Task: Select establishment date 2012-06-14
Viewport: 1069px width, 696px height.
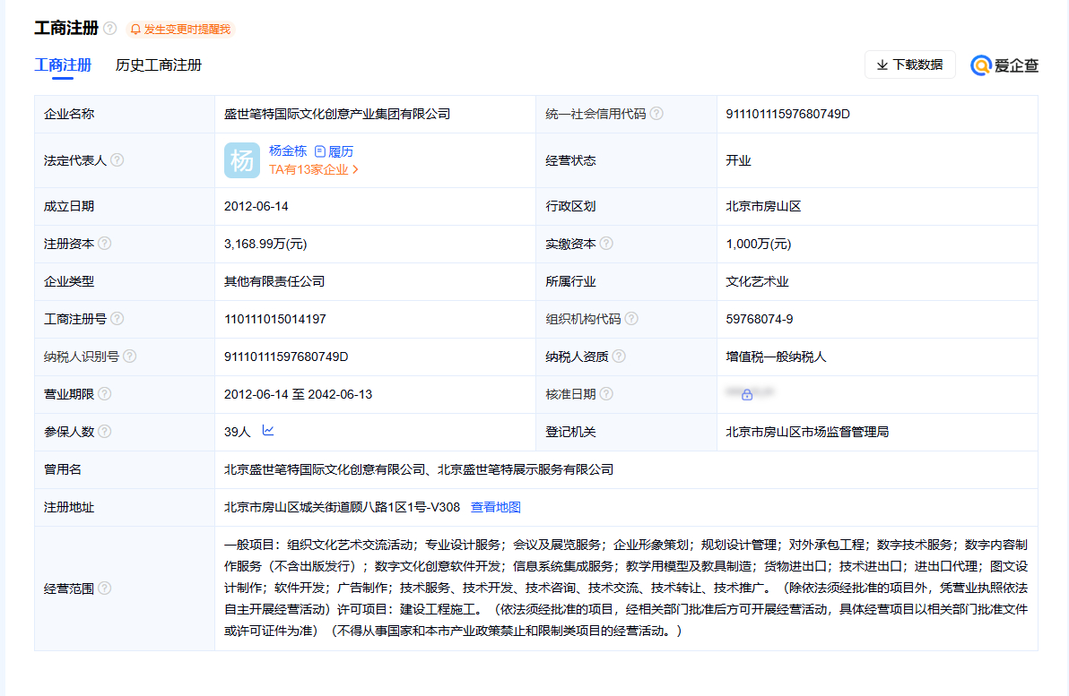Action: tap(256, 206)
